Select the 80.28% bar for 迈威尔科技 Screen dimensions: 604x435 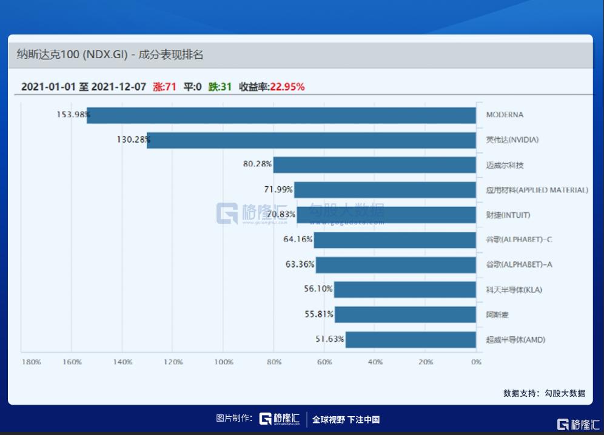pyautogui.click(x=375, y=165)
